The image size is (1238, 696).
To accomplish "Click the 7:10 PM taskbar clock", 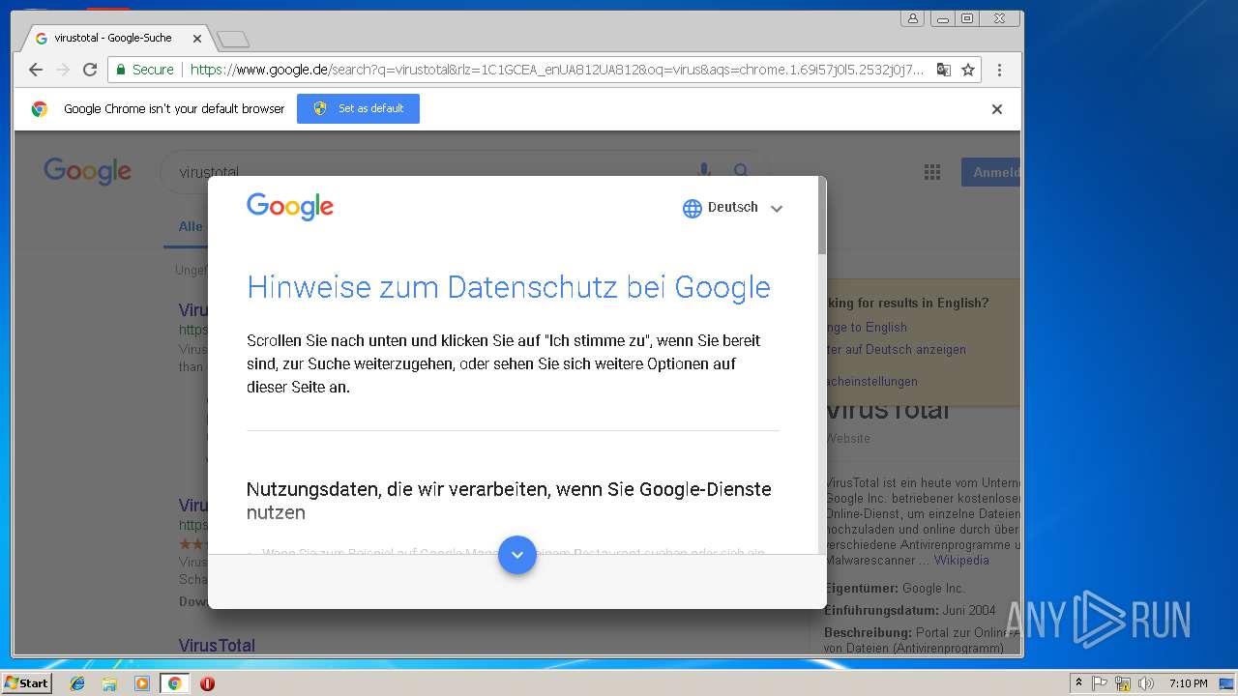I will pos(1188,683).
